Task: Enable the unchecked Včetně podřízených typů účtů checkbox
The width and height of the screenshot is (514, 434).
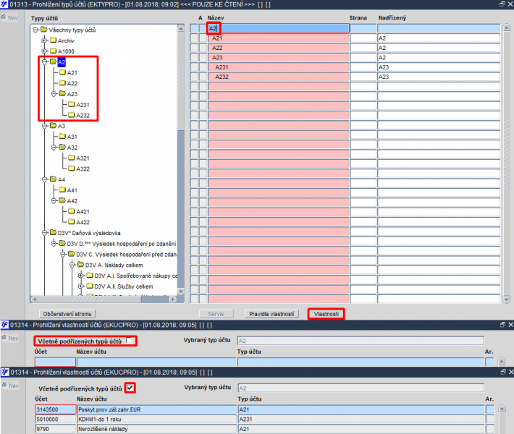Action: (x=130, y=341)
